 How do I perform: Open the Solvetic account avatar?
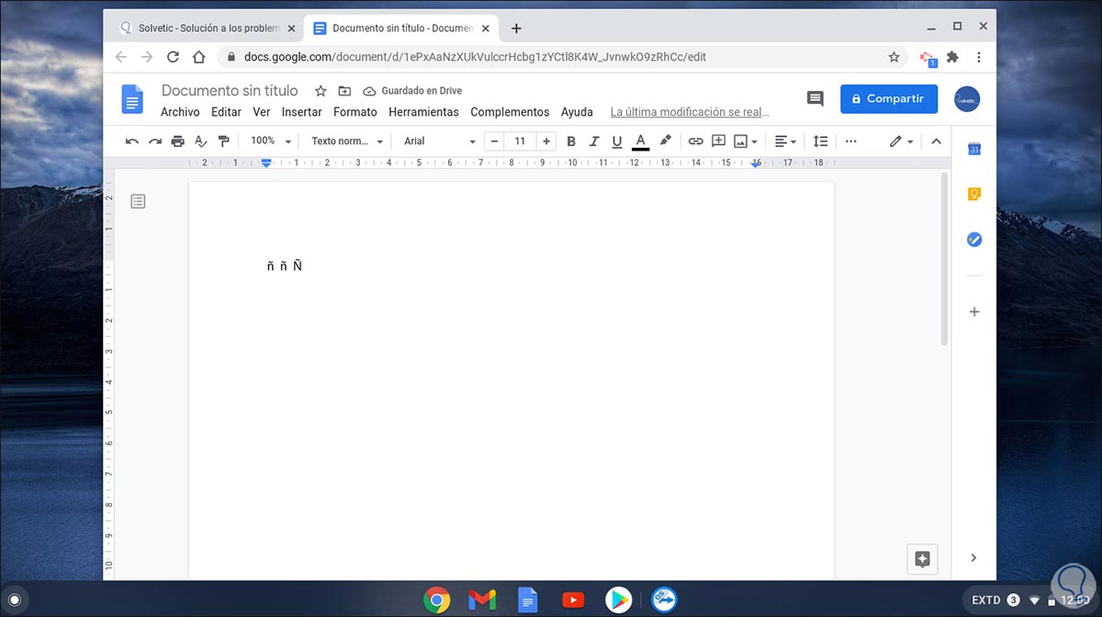[967, 98]
